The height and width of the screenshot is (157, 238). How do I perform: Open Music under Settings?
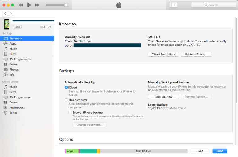point(27,49)
